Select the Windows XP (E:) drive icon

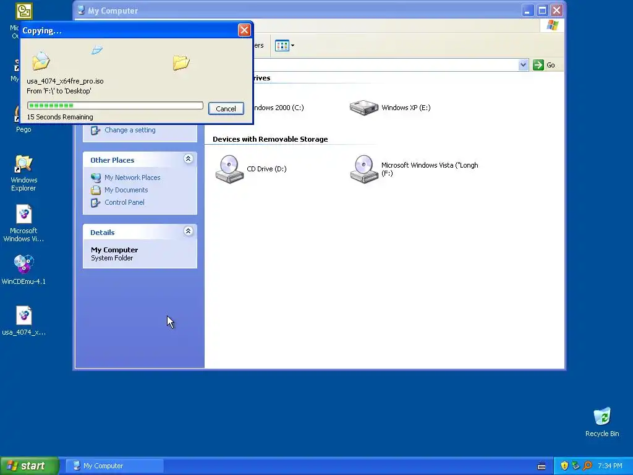click(x=363, y=108)
